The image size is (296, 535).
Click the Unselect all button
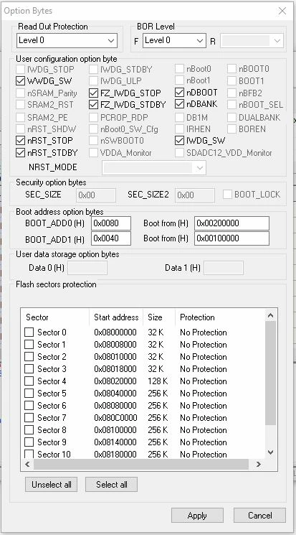[x=52, y=485]
